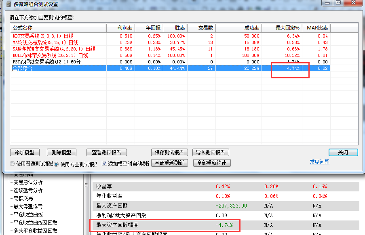Image resolution: width=365 pixels, height=235 pixels.
Task: Open 查看测试报告
Action: point(107,153)
